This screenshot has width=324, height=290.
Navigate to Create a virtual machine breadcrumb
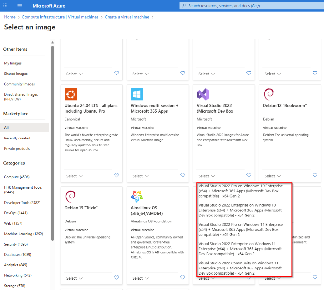(127, 17)
